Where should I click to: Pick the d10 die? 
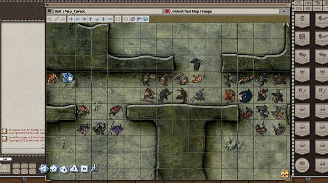64,169
